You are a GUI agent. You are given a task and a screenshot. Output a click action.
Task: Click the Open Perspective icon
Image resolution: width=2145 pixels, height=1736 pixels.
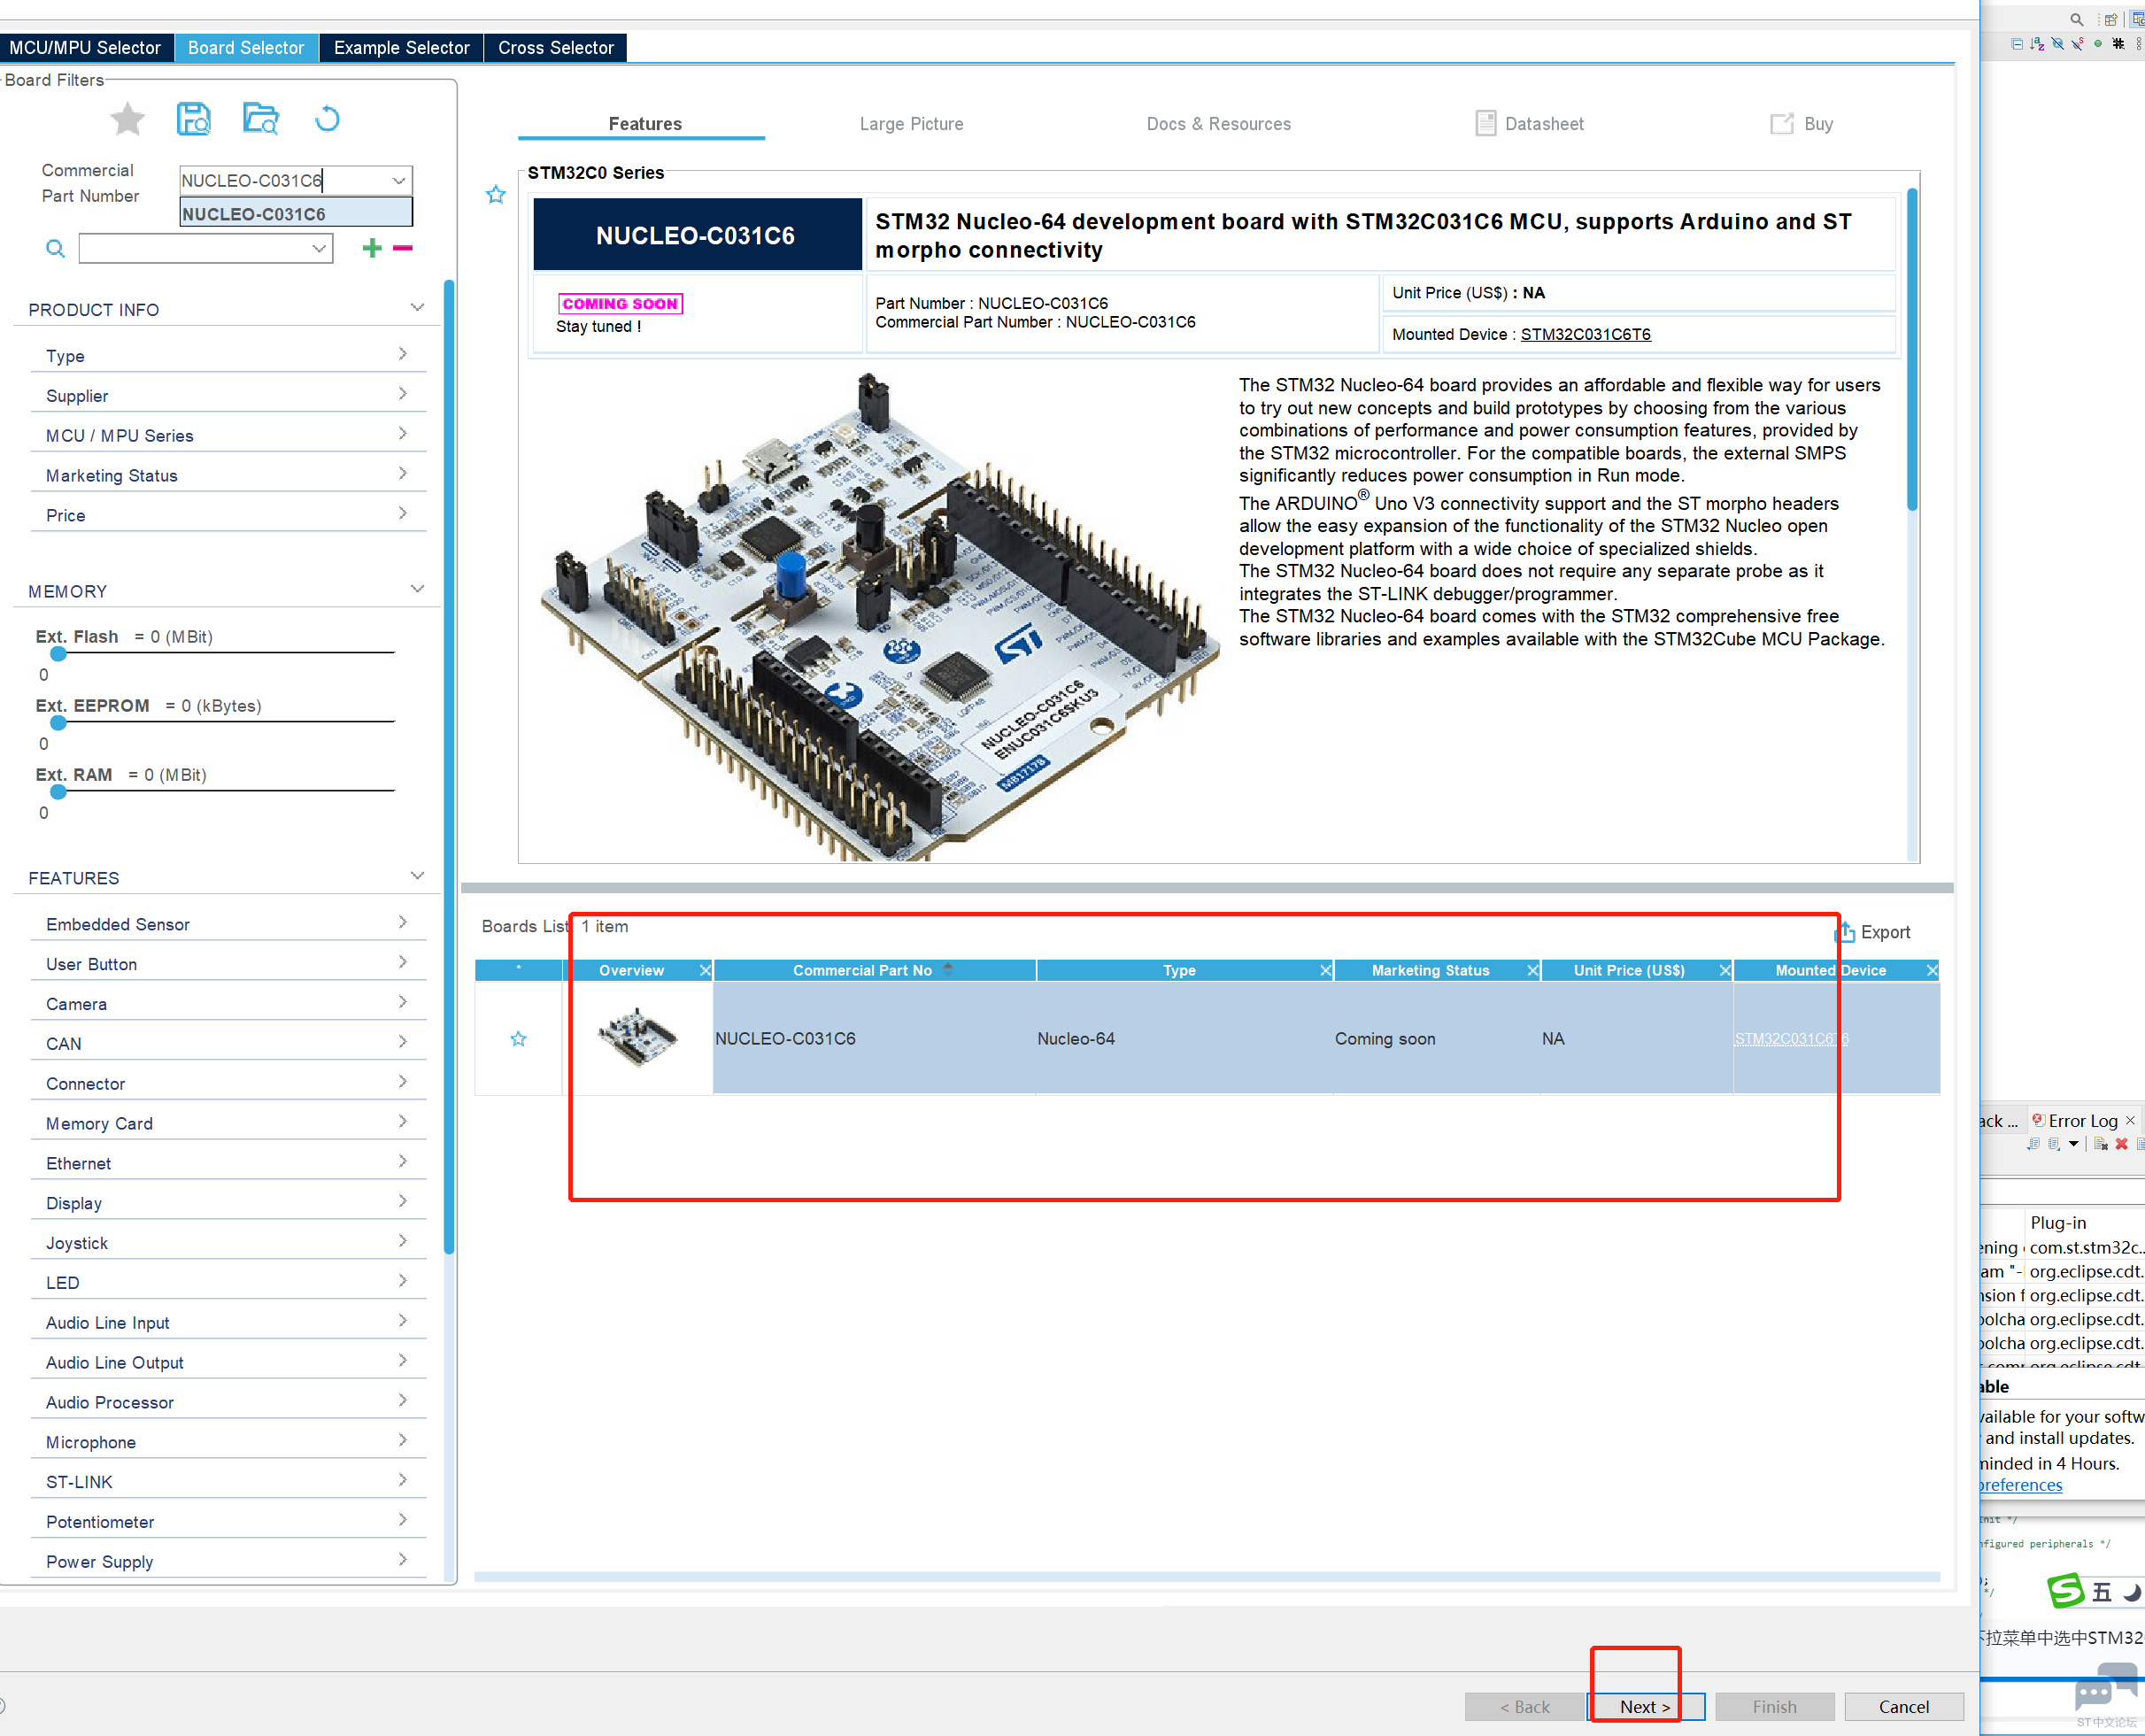[2110, 19]
